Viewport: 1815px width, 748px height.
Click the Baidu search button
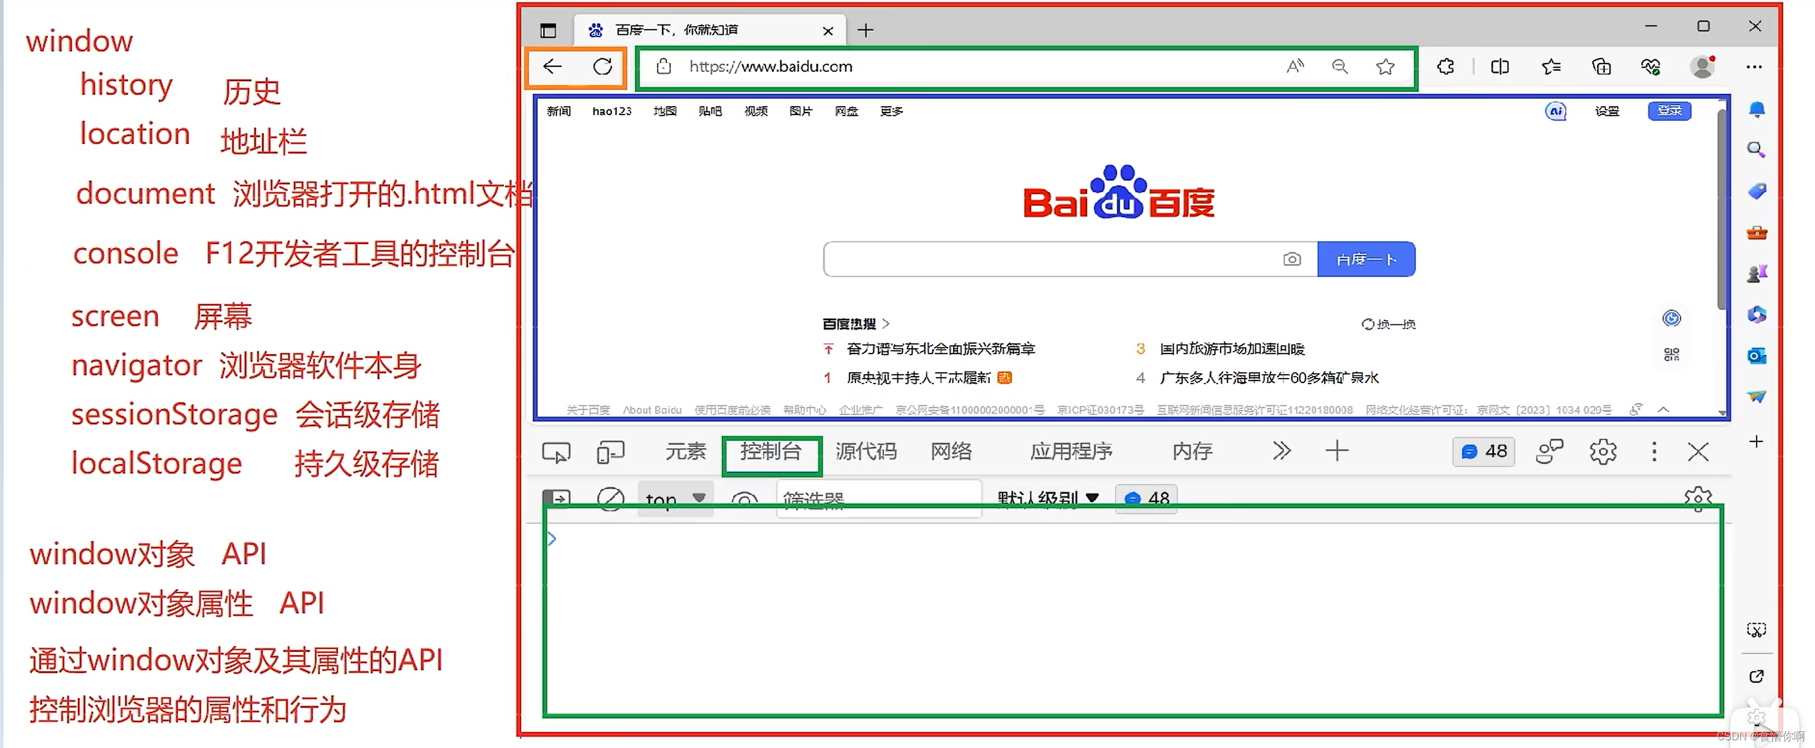[x=1366, y=259]
